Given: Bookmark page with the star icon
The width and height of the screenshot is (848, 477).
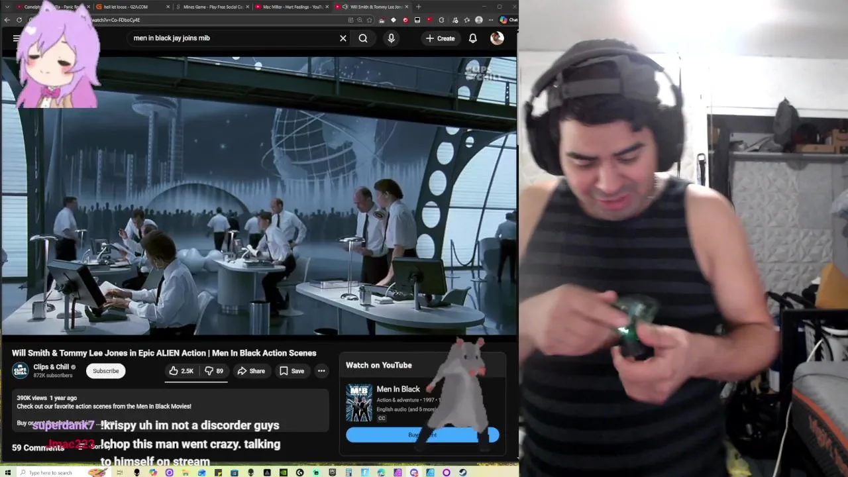Looking at the screenshot, I should click(369, 20).
